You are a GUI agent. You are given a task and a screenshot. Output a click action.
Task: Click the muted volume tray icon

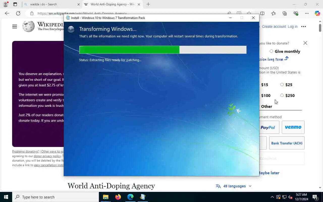pyautogui.click(x=290, y=197)
